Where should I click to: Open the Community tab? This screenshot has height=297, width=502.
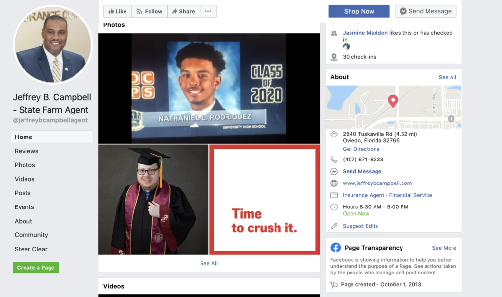click(31, 235)
